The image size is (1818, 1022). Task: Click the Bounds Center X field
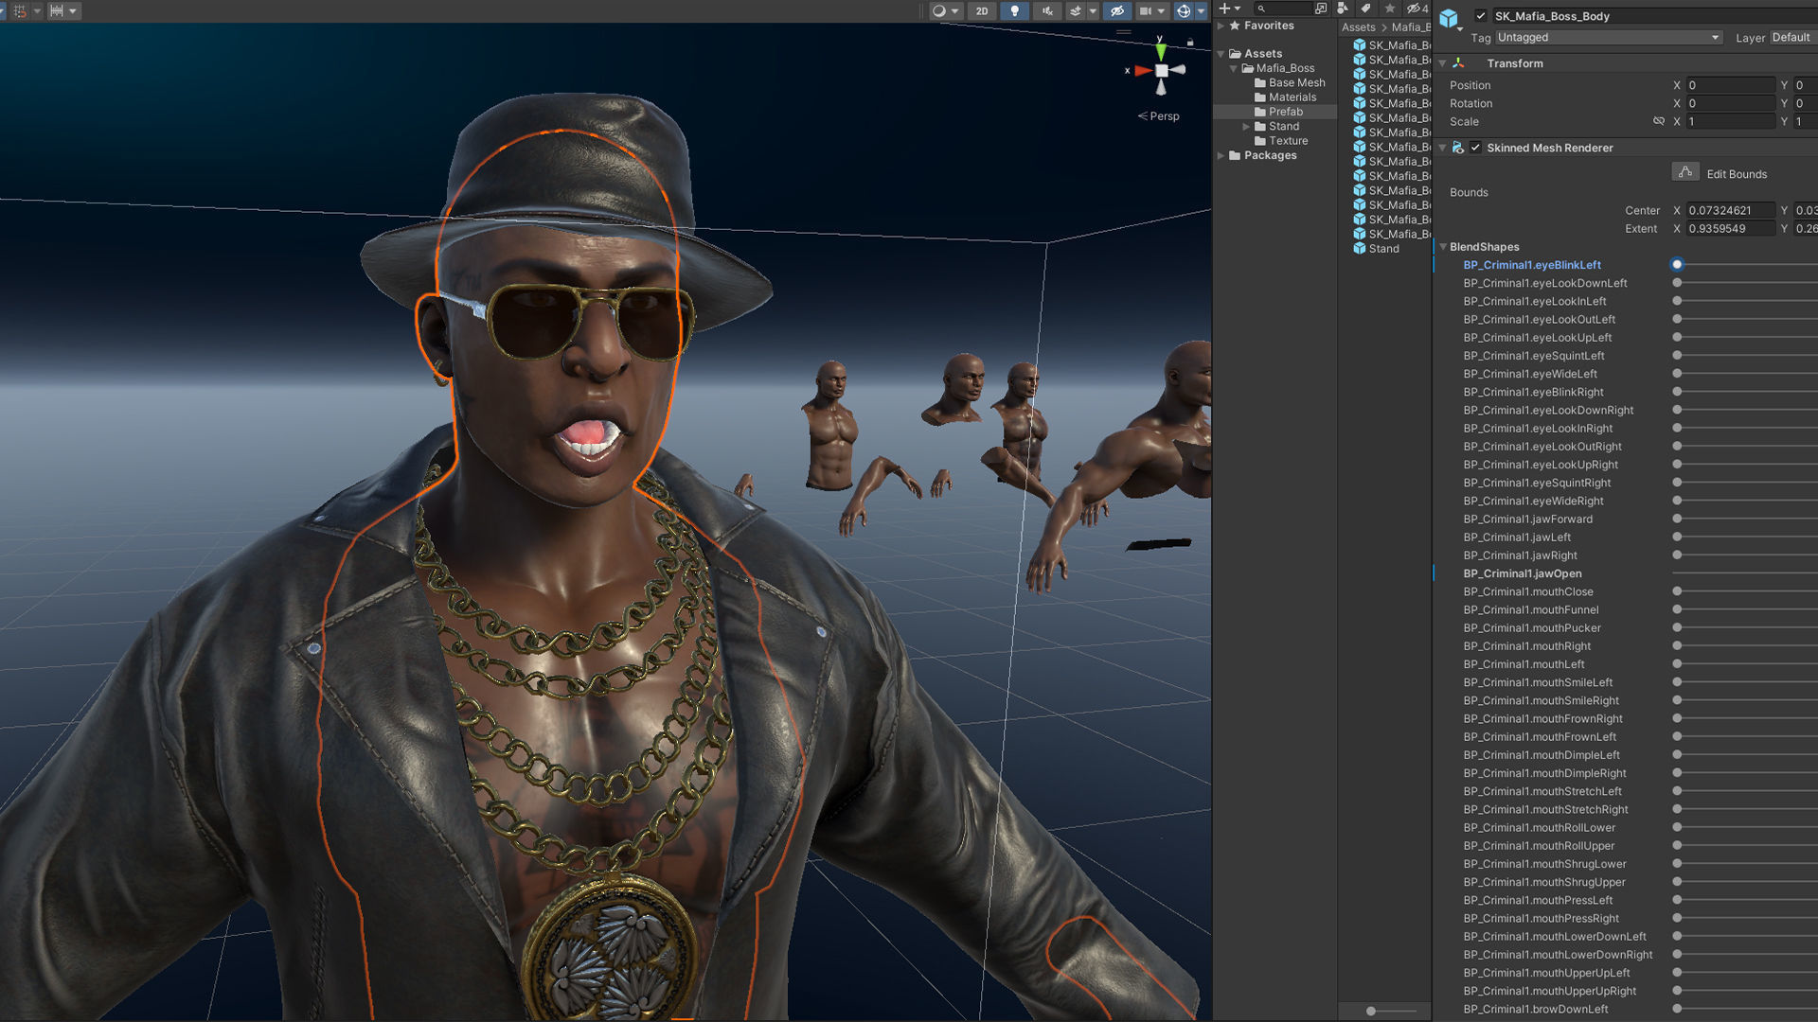pyautogui.click(x=1730, y=210)
